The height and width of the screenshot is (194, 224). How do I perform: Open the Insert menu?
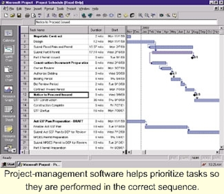coord(37,9)
